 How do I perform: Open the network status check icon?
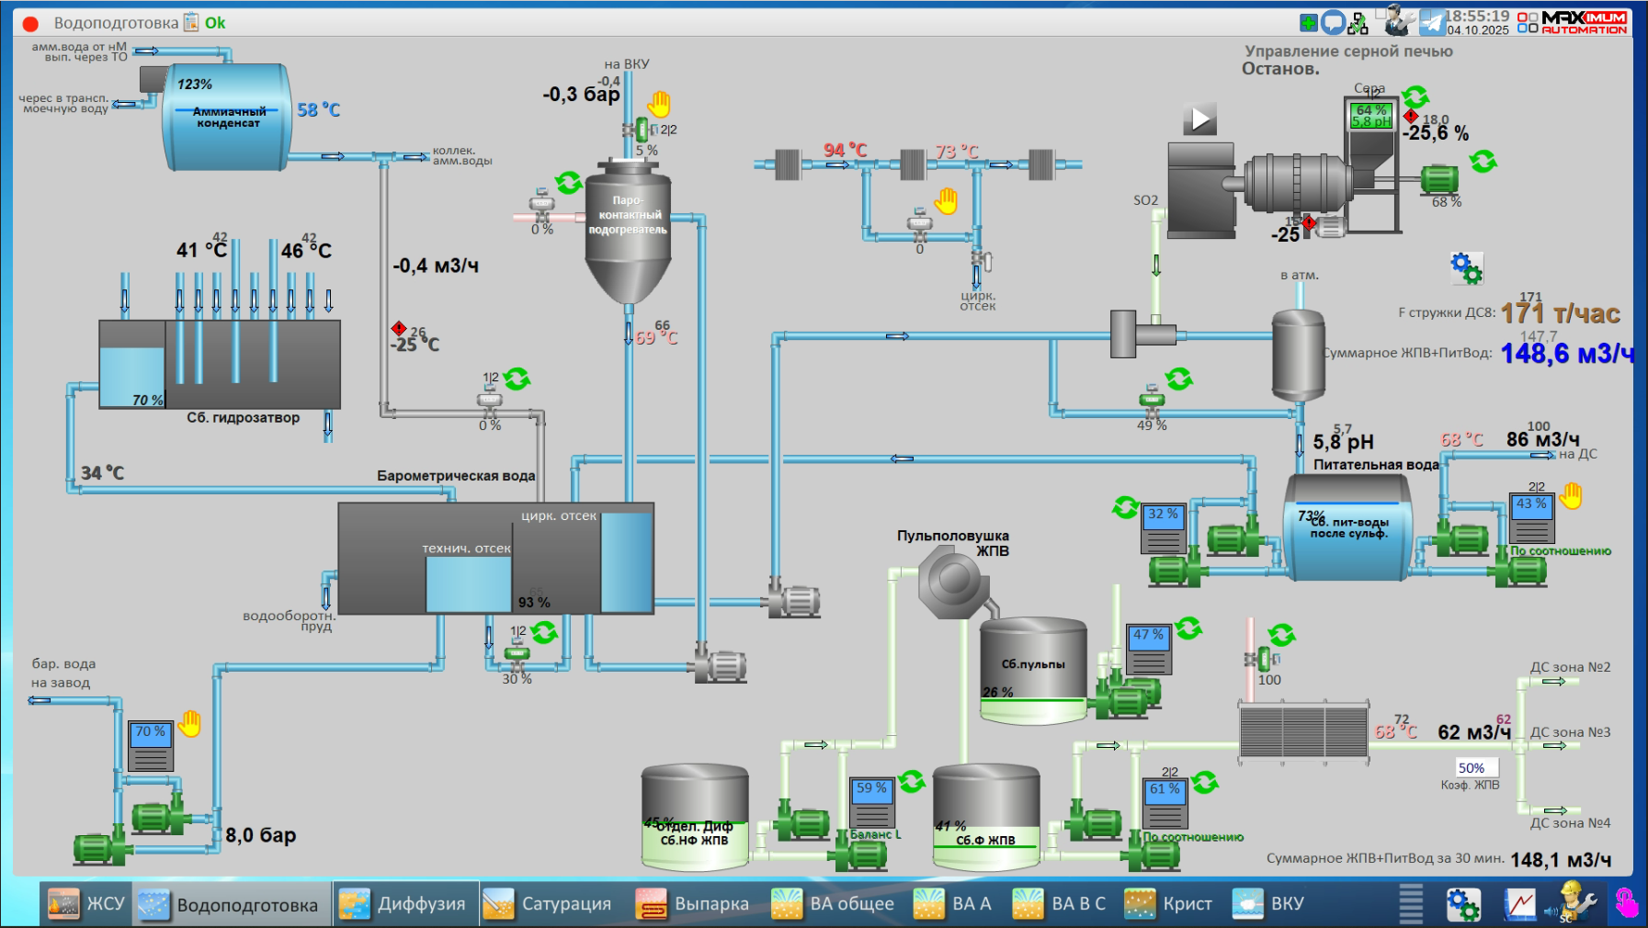click(1358, 23)
